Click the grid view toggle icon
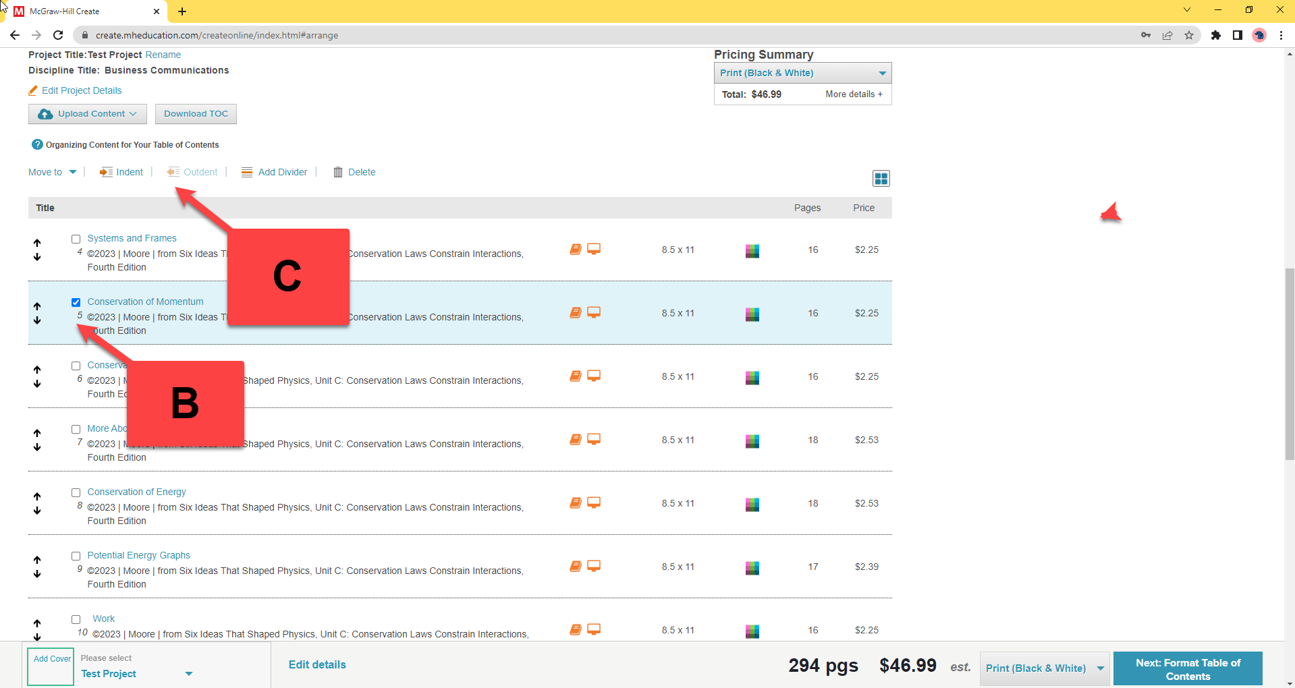 tap(881, 178)
